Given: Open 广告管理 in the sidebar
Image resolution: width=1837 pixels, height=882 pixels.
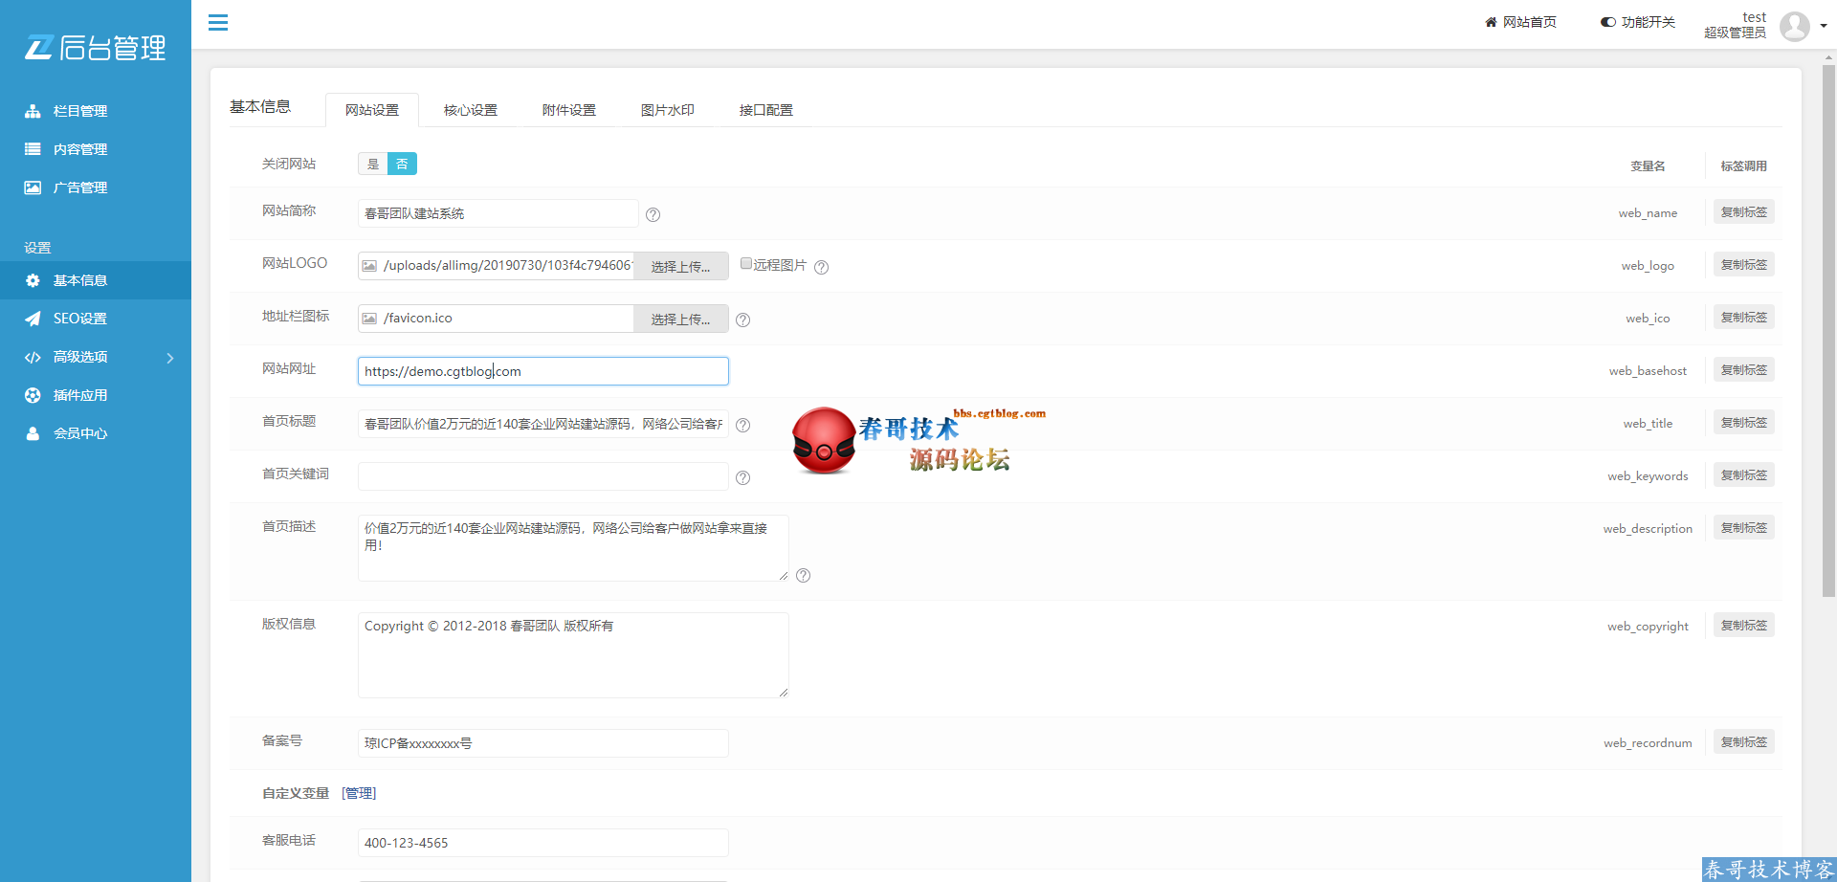Looking at the screenshot, I should 80,187.
